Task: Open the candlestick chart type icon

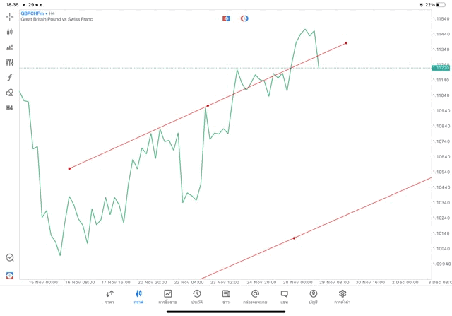Action: [x=10, y=32]
